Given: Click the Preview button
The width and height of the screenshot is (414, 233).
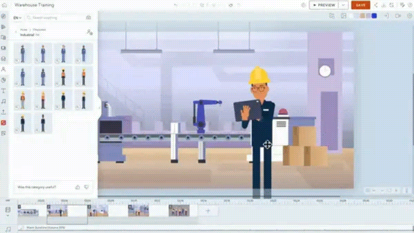Looking at the screenshot, I should point(324,5).
